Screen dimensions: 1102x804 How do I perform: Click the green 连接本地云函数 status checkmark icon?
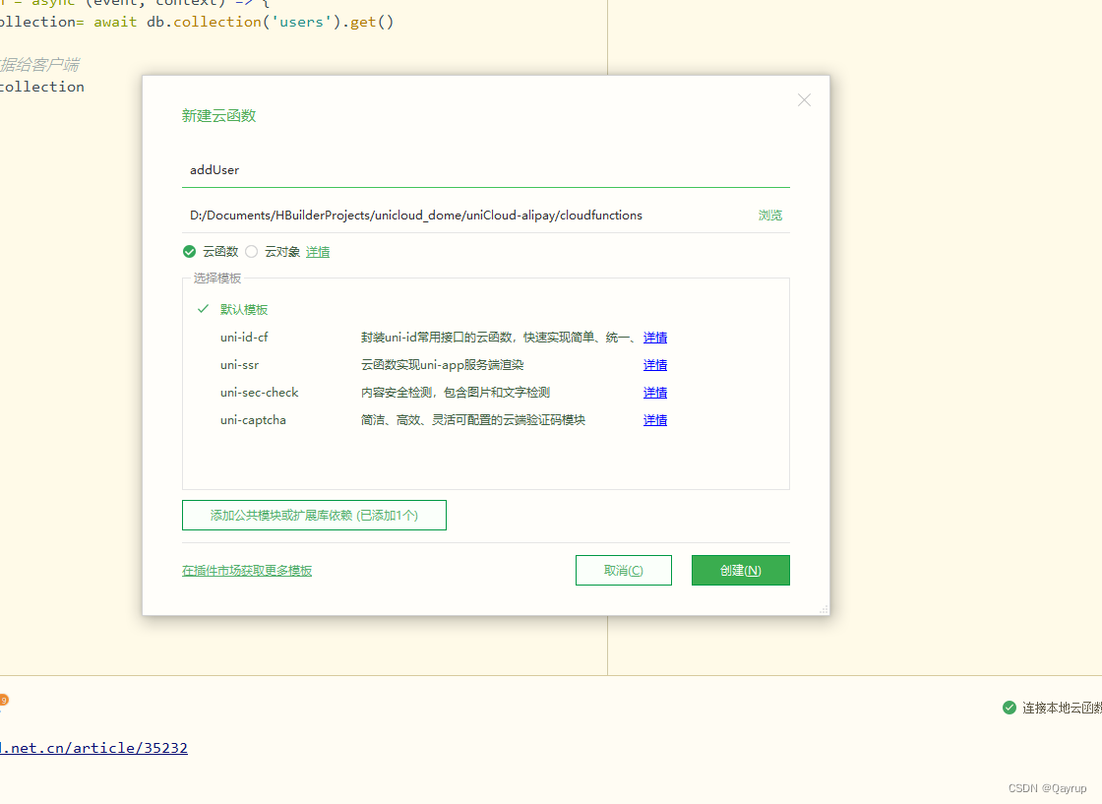[x=1010, y=707]
